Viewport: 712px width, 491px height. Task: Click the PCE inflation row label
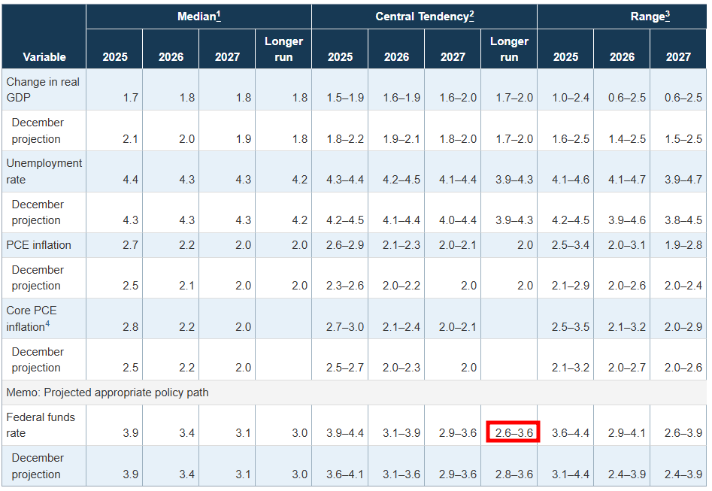39,245
